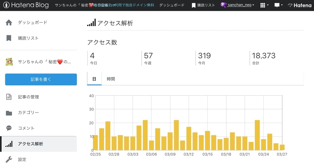This screenshot has width=314, height=165.
Task: Click the folder icon for カテゴリー
Action: click(x=9, y=113)
